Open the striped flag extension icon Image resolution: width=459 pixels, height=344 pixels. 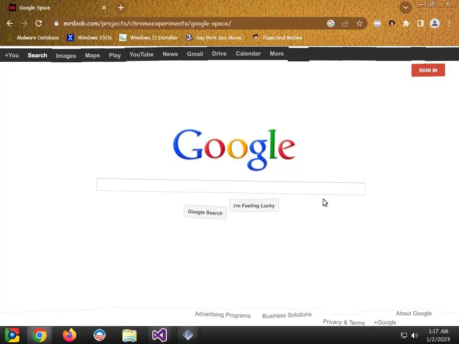pos(377,23)
